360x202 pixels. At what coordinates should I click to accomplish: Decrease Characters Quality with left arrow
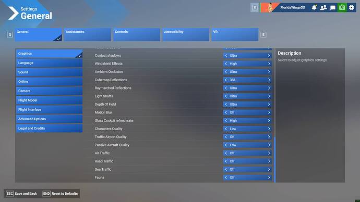(226, 129)
